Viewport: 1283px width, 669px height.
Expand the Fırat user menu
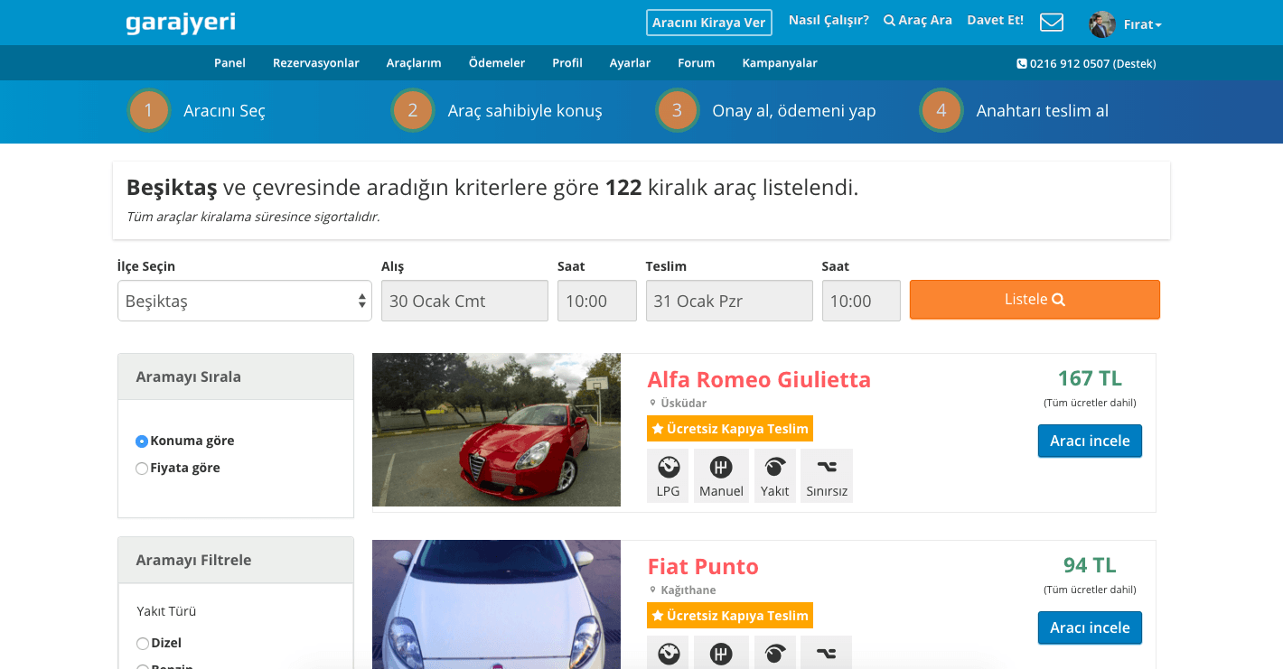click(1142, 25)
